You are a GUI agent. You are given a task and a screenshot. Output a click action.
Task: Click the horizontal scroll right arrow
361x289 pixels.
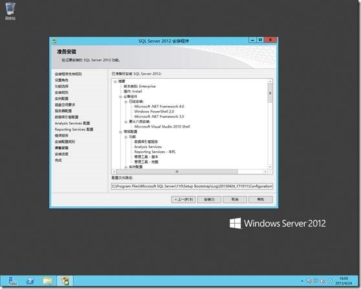point(265,171)
